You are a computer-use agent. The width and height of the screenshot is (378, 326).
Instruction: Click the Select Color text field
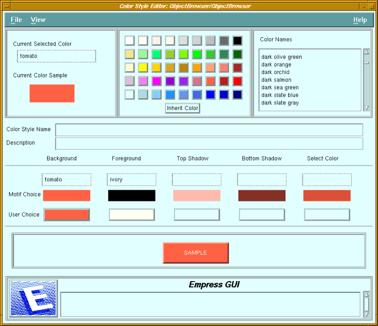[327, 180]
